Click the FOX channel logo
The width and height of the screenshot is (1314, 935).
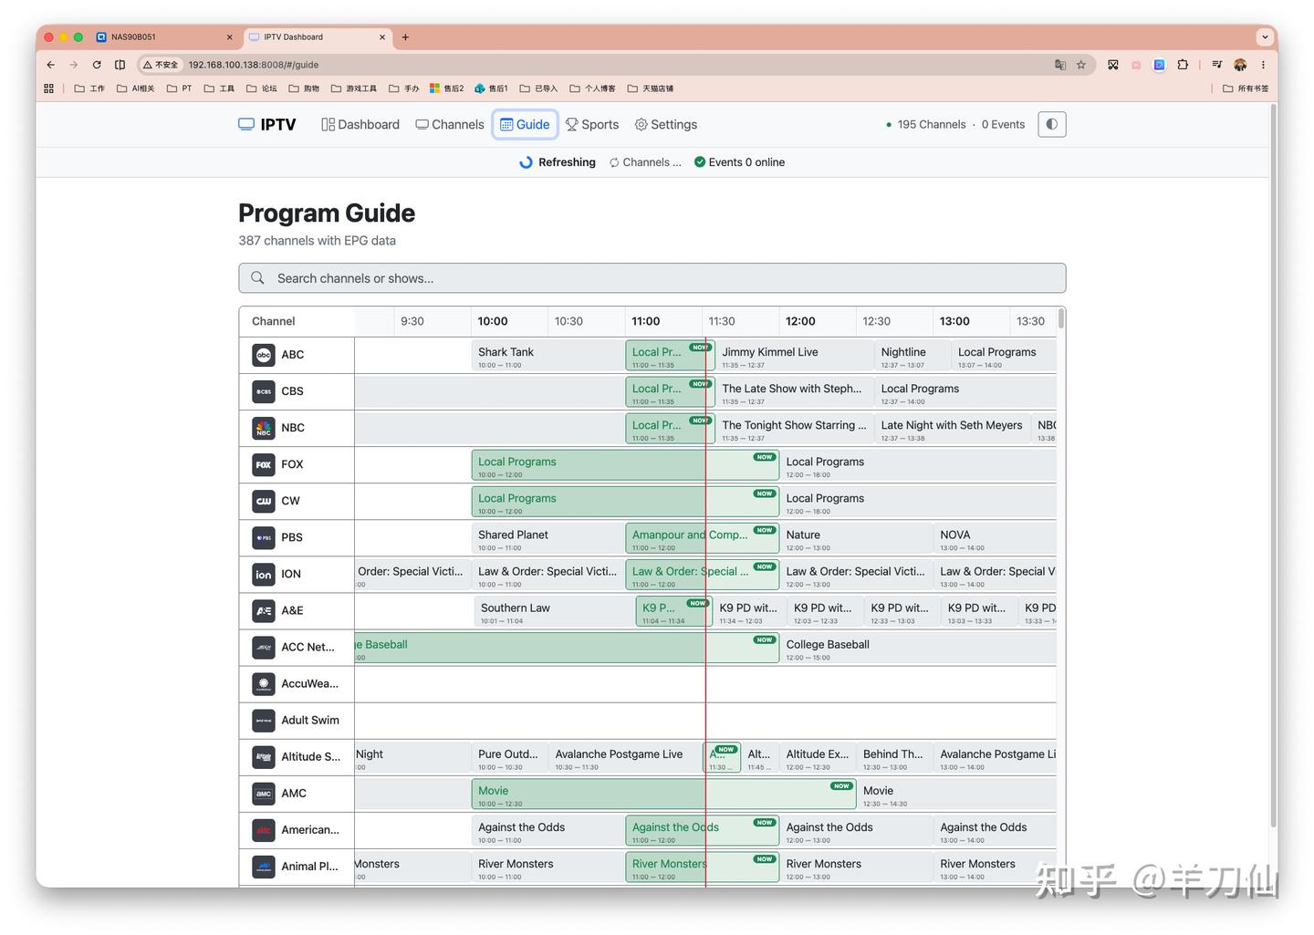click(264, 464)
